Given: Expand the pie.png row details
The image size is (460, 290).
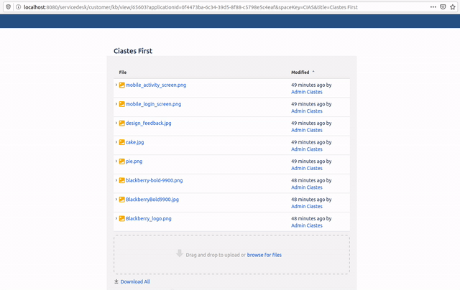Looking at the screenshot, I should pyautogui.click(x=116, y=161).
